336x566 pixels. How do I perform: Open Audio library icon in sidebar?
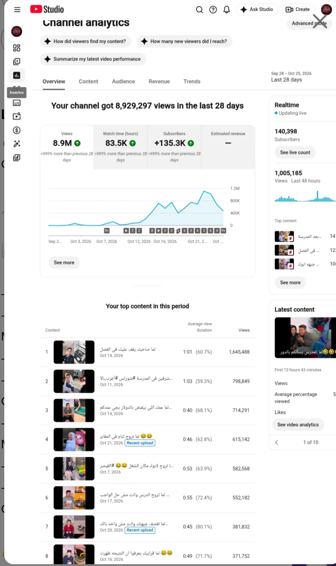click(17, 158)
